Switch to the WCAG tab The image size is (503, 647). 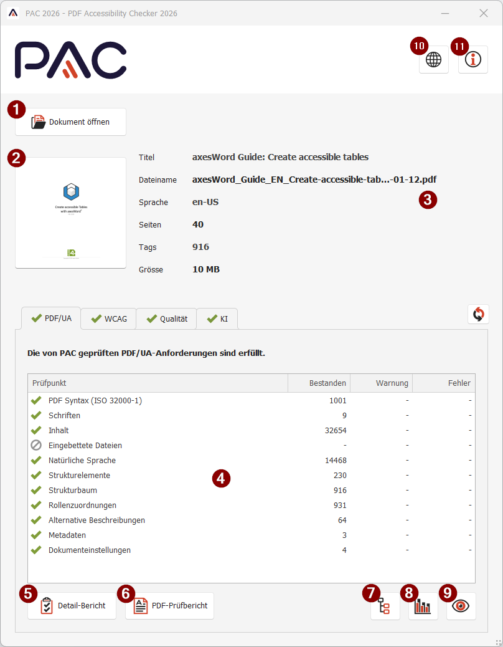pos(108,318)
